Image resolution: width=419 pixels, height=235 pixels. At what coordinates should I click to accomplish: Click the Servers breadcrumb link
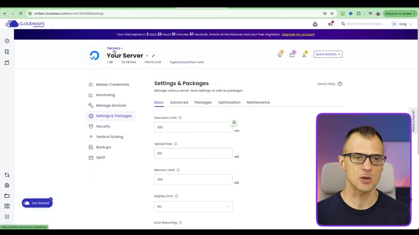113,48
